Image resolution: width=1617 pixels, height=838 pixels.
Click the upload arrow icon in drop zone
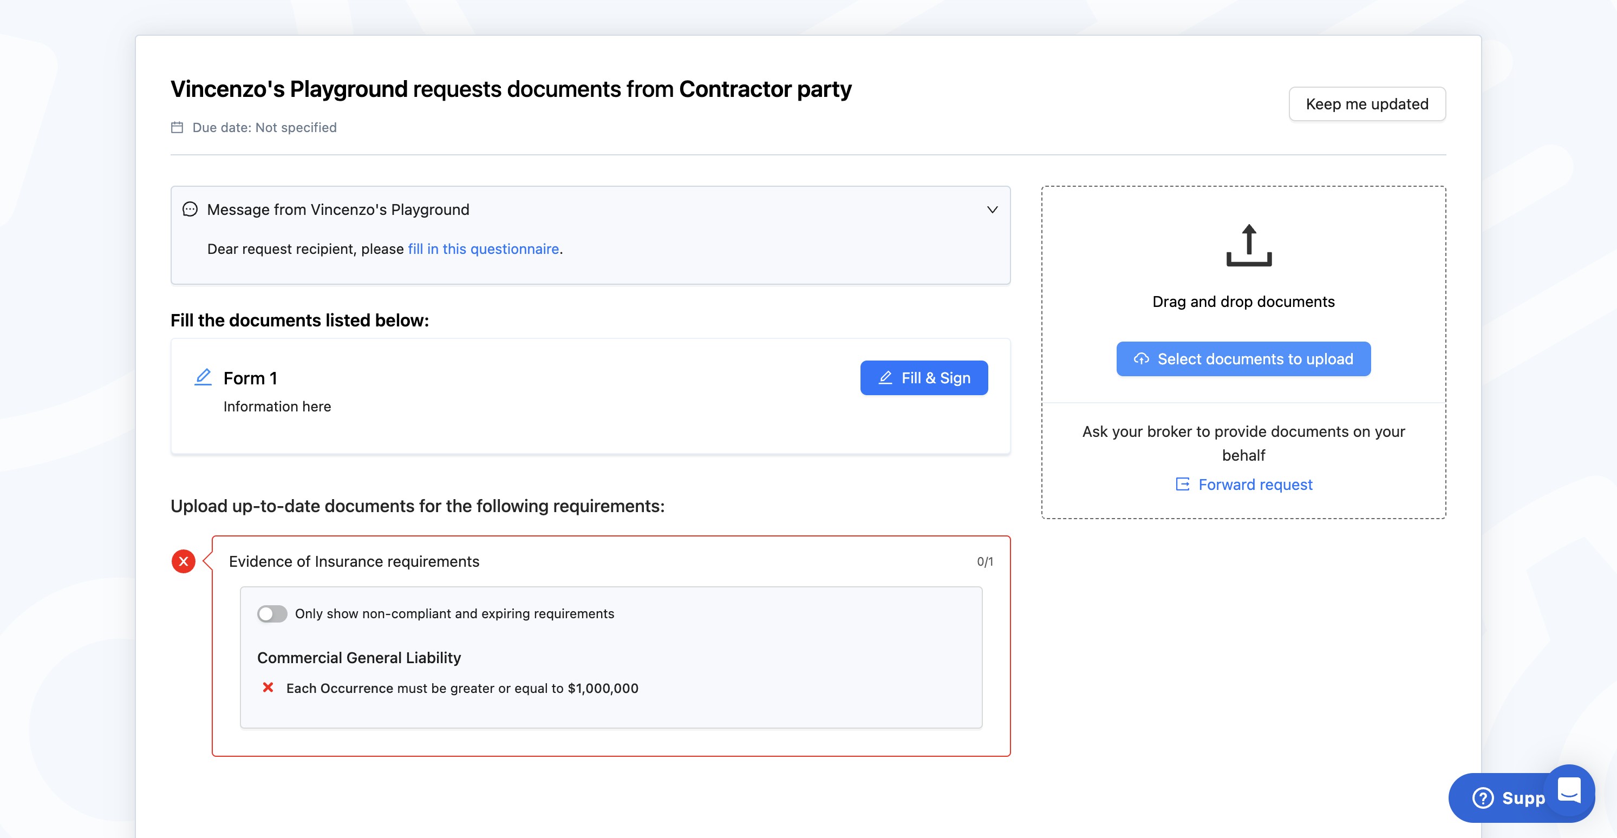(x=1249, y=245)
